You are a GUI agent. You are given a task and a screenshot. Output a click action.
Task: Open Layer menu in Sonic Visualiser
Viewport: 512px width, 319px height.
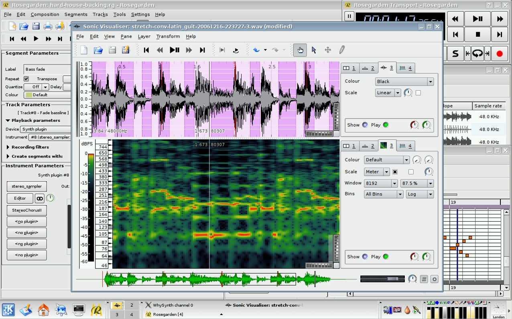[144, 36]
